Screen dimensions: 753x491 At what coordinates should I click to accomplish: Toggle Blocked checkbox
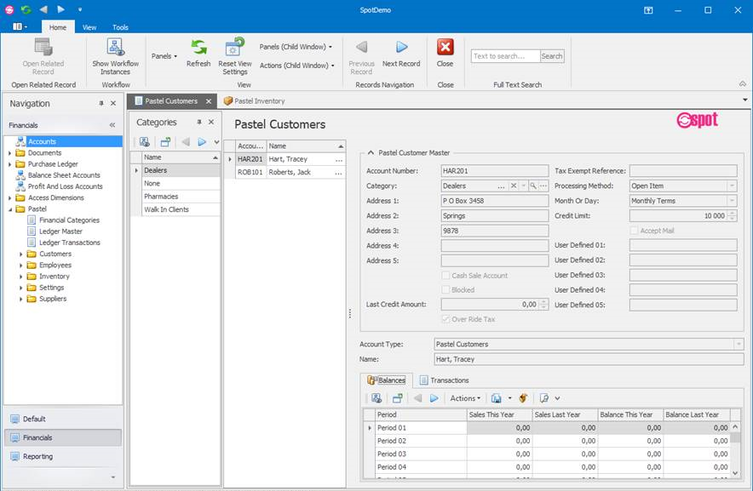[x=445, y=290]
